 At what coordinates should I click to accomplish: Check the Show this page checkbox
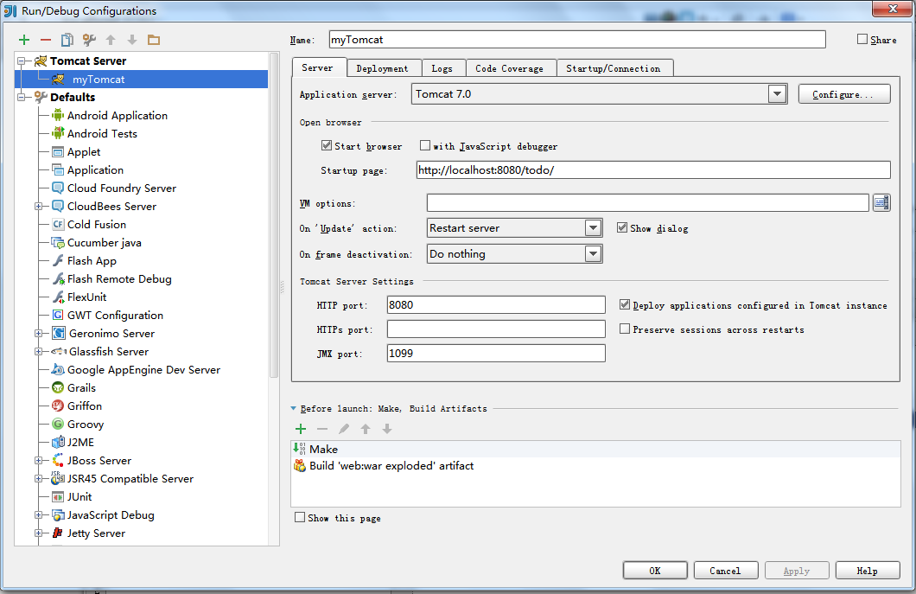[x=300, y=517]
